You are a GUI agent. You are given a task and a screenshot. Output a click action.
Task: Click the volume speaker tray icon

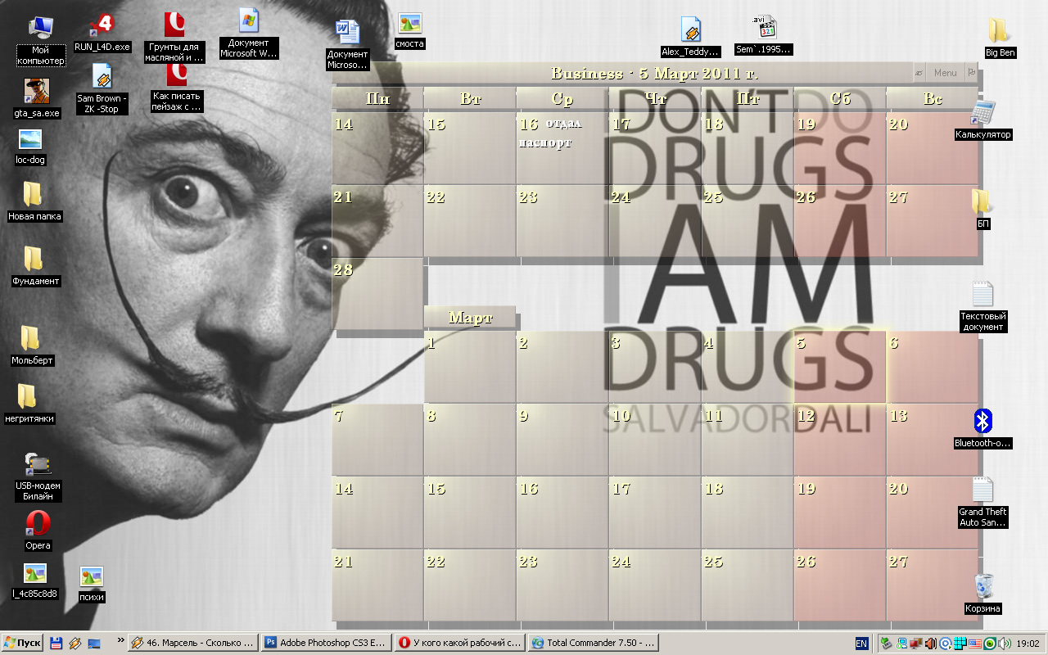pyautogui.click(x=1003, y=644)
